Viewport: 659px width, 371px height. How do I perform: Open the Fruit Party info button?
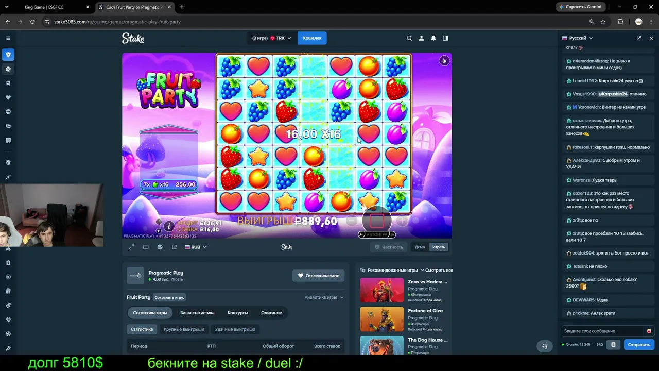169,226
